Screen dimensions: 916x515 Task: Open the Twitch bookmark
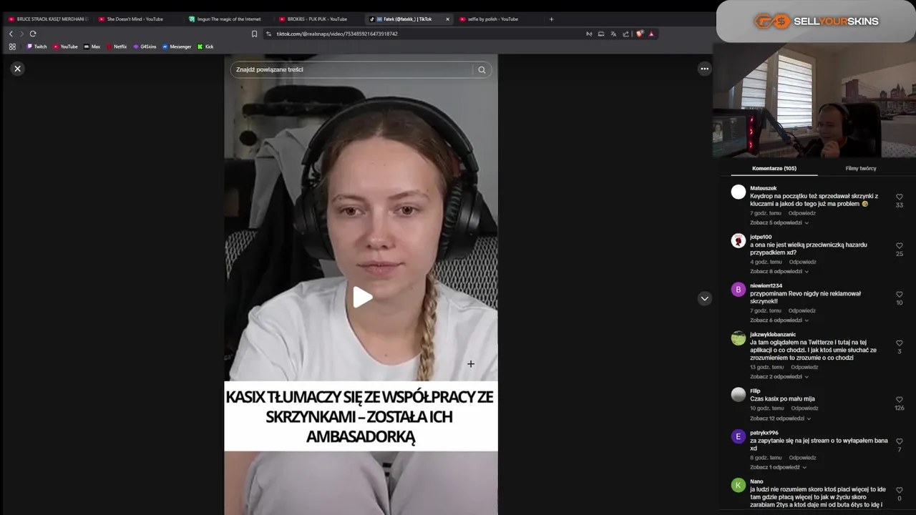[x=36, y=46]
